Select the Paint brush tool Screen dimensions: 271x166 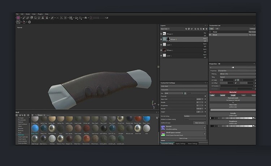(24, 18)
